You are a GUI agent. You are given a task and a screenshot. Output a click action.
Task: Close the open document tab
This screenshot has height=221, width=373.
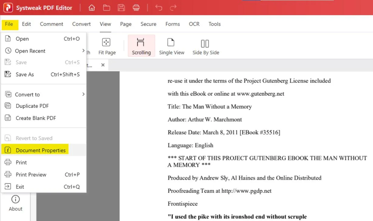pyautogui.click(x=103, y=65)
